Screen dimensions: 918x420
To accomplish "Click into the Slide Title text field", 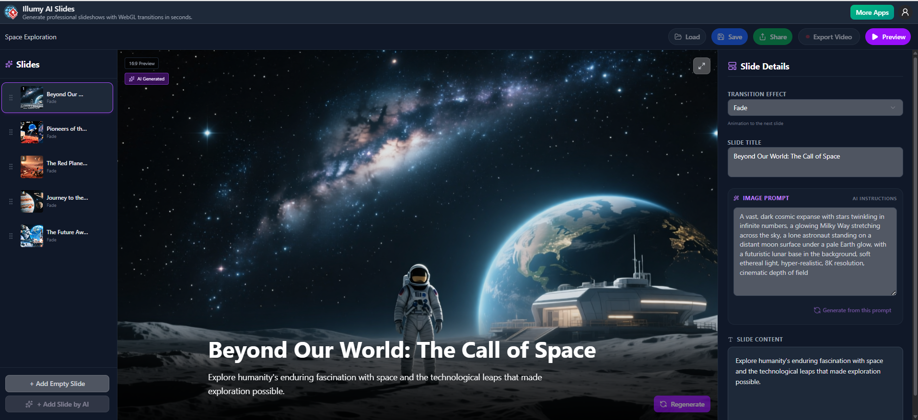I will 814,162.
